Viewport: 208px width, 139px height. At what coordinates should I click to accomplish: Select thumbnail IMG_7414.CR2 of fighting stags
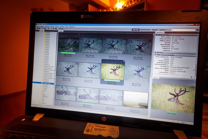pos(66,93)
